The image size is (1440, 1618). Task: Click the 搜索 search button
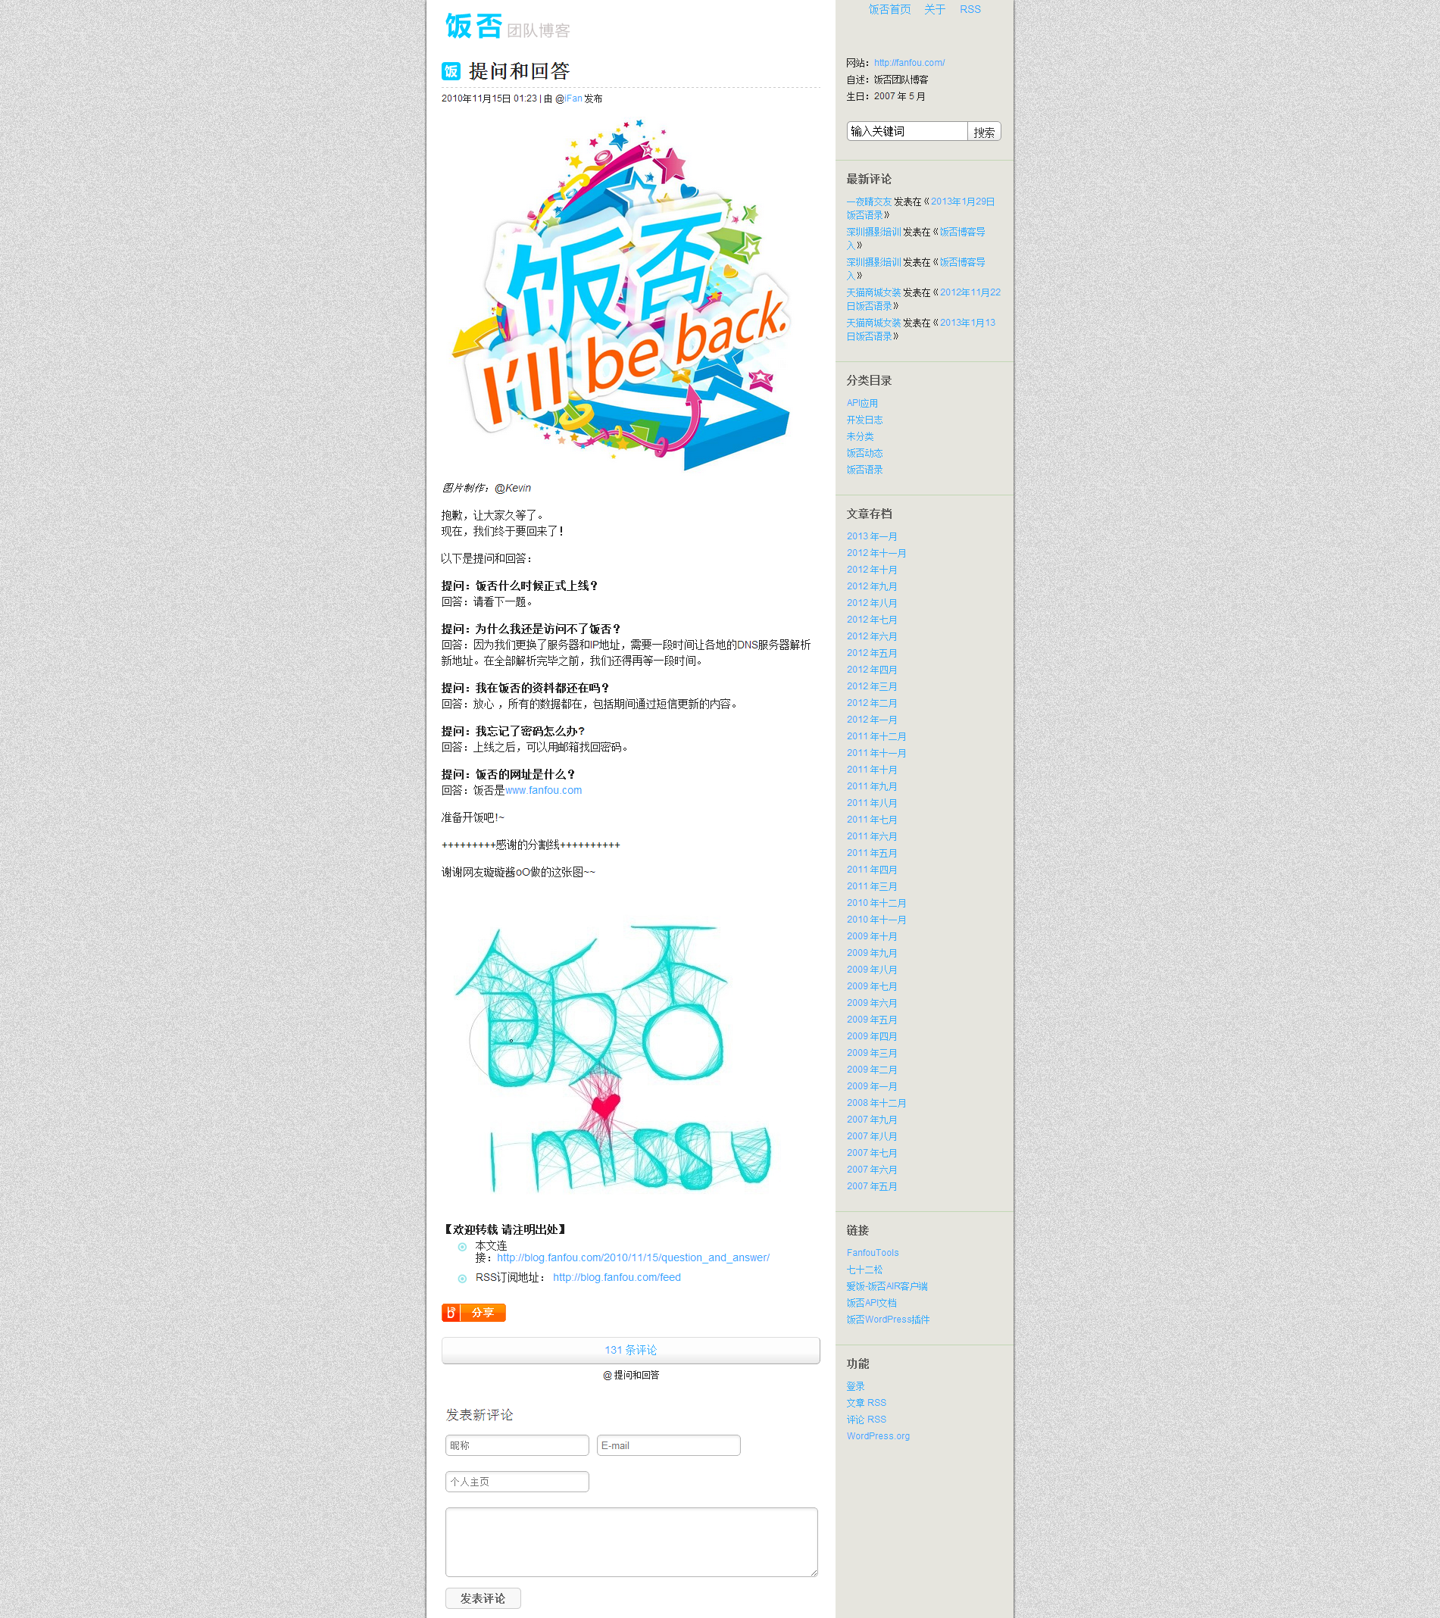tap(984, 131)
